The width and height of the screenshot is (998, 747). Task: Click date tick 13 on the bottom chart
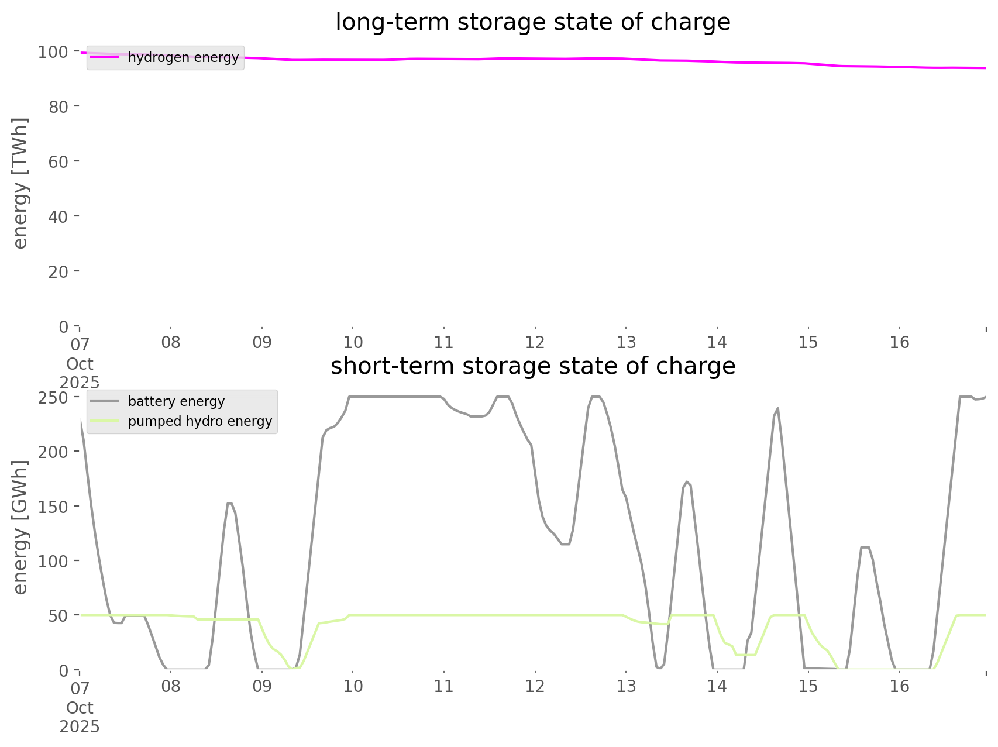tap(626, 686)
